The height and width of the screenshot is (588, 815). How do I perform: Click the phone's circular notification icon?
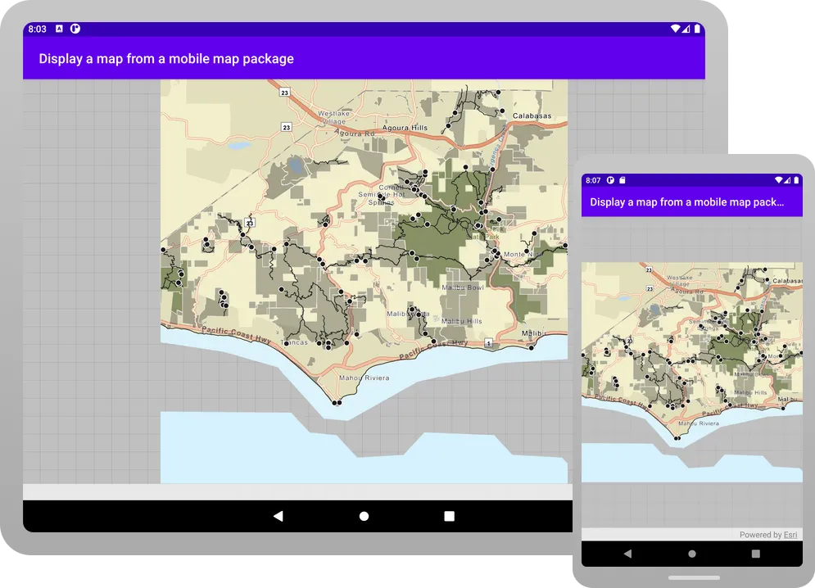(610, 180)
